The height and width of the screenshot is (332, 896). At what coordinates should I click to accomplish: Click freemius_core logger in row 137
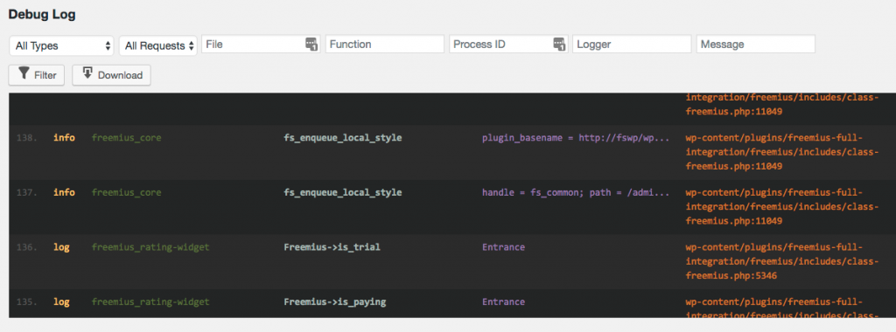coord(126,193)
